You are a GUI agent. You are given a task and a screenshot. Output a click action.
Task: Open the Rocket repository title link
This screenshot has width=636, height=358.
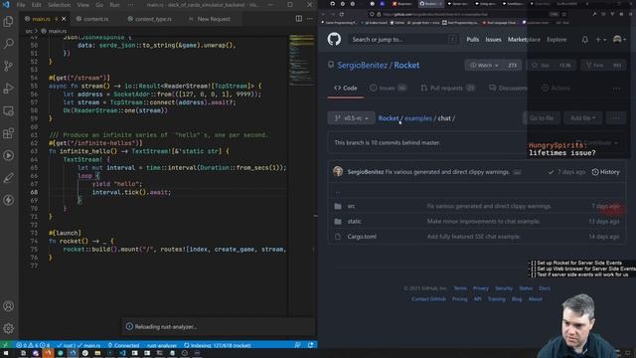pyautogui.click(x=406, y=65)
